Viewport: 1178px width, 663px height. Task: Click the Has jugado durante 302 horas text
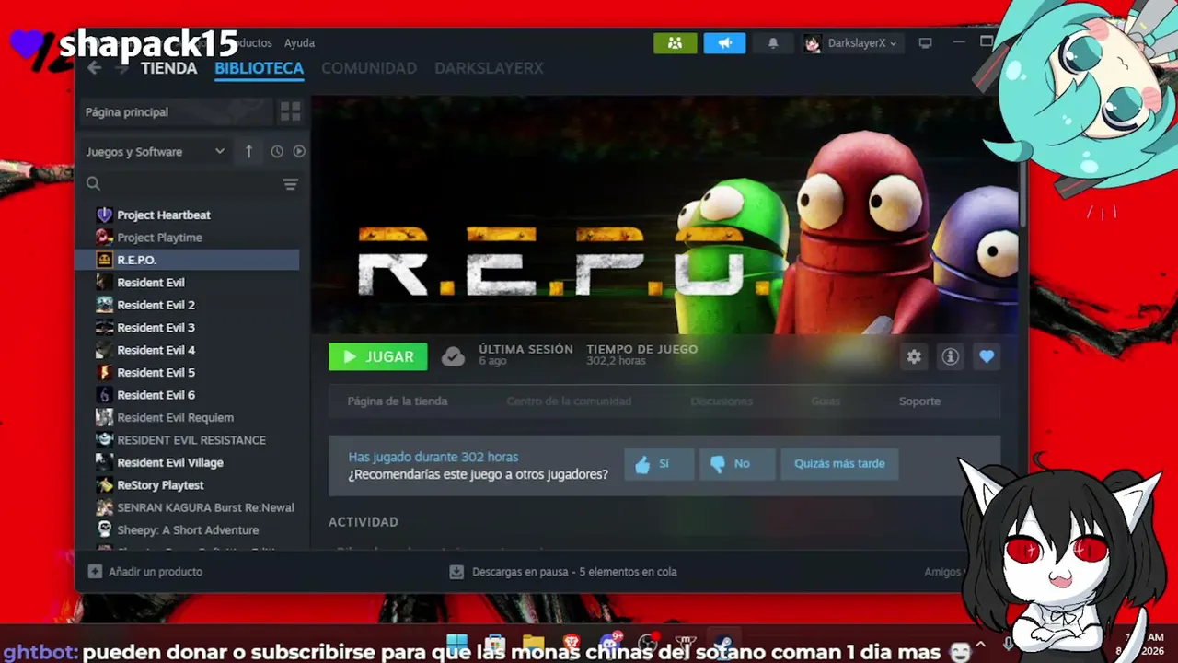coord(433,457)
